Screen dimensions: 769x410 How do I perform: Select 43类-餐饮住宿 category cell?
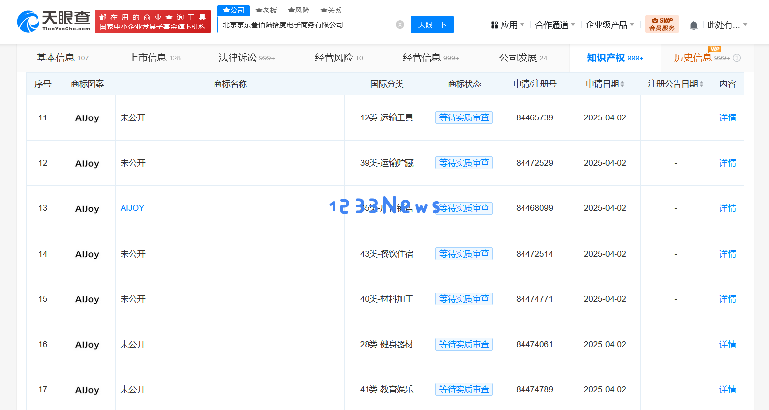387,254
